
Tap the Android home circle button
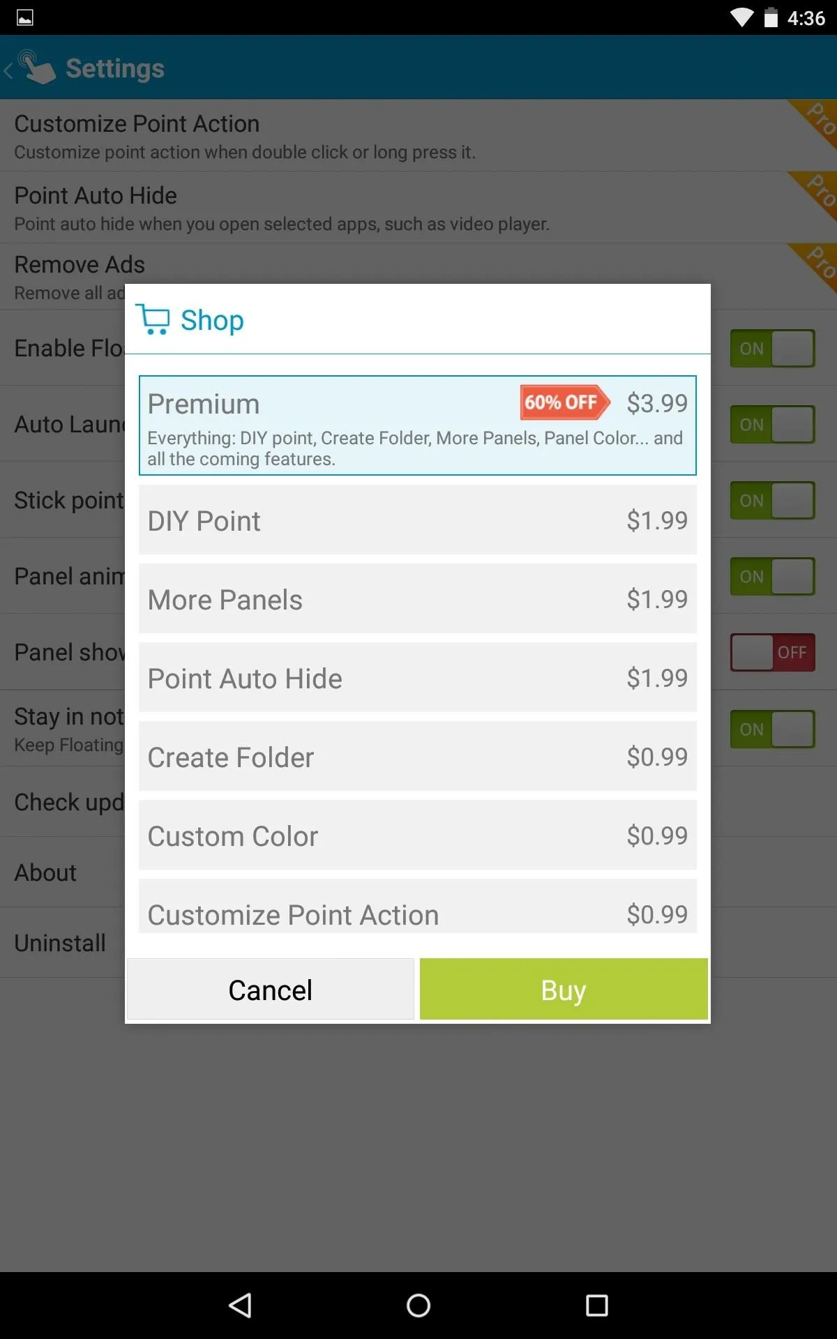tap(418, 1305)
